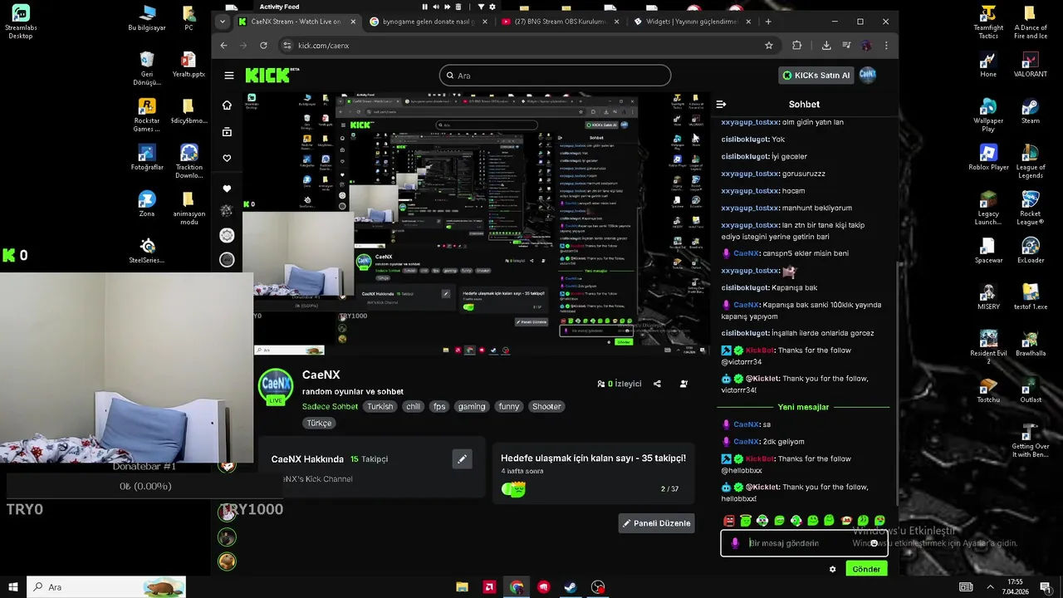1063x598 pixels.
Task: Expand Chrome tab search dropdown arrow
Action: coord(222,22)
